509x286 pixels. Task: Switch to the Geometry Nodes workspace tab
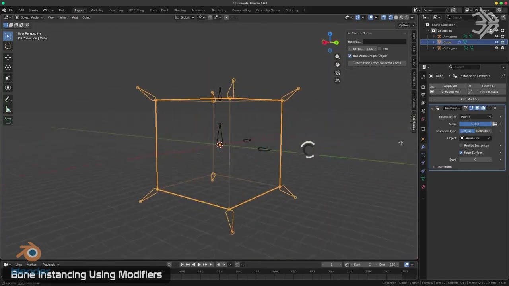pyautogui.click(x=268, y=10)
